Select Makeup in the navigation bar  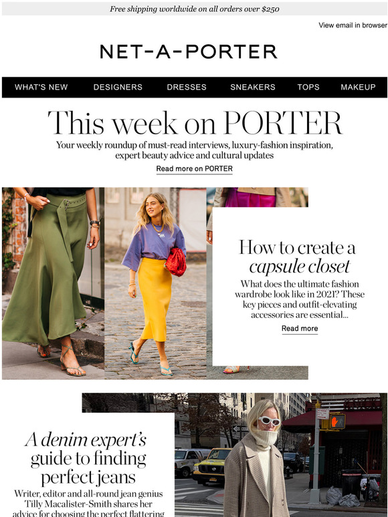click(x=358, y=87)
